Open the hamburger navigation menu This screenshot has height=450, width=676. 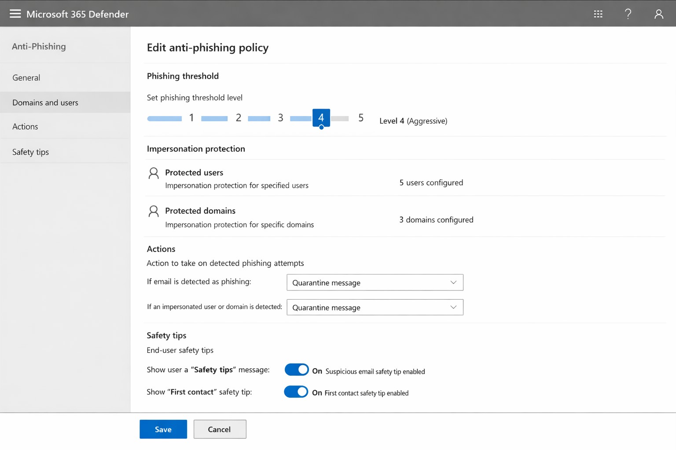[x=15, y=14]
